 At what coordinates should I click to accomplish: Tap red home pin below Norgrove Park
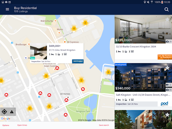coord(66,115)
